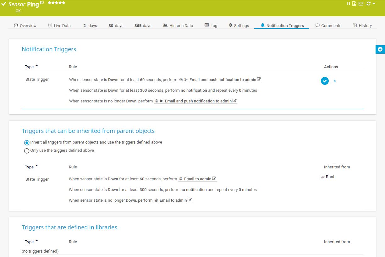Click the add ticket document icon
The width and height of the screenshot is (385, 257).
(354, 4)
